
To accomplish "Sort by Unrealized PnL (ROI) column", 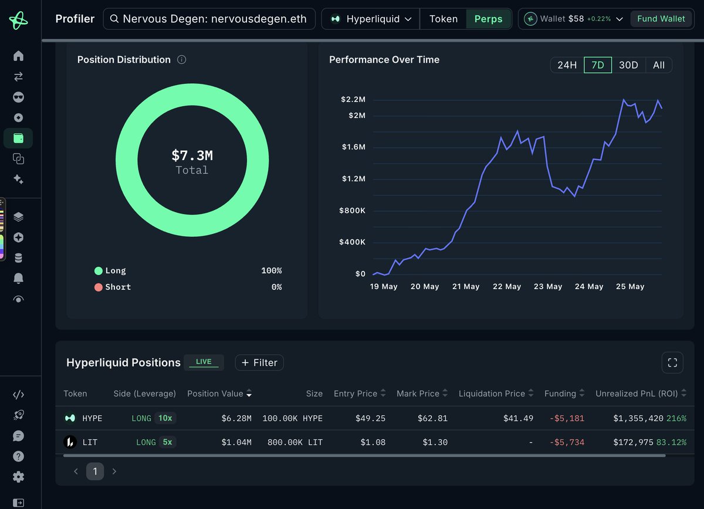I will click(x=641, y=393).
